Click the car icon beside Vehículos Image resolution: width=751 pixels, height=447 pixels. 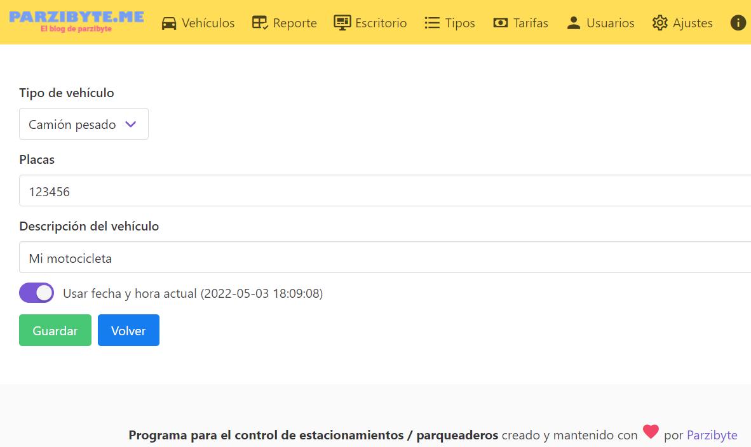pos(169,23)
